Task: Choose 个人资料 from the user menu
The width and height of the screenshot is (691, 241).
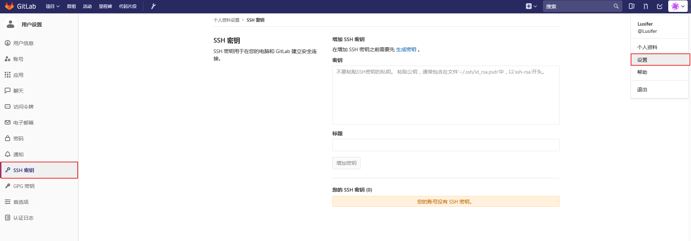Action: click(x=647, y=47)
